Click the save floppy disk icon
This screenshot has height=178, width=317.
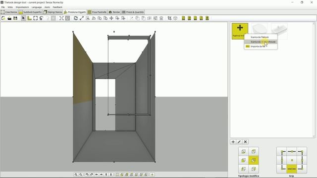coord(15,18)
